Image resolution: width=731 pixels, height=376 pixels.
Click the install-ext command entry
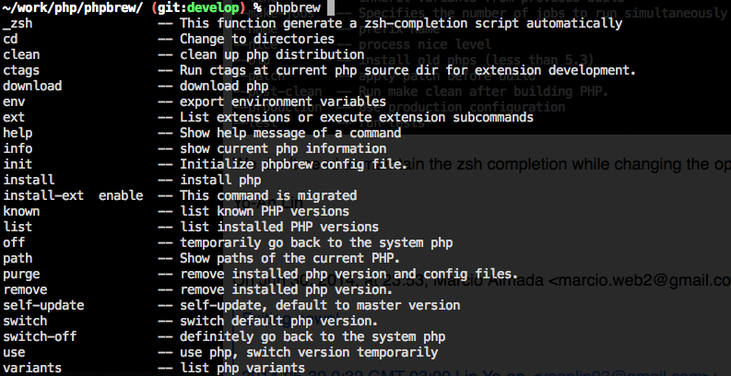(43, 195)
